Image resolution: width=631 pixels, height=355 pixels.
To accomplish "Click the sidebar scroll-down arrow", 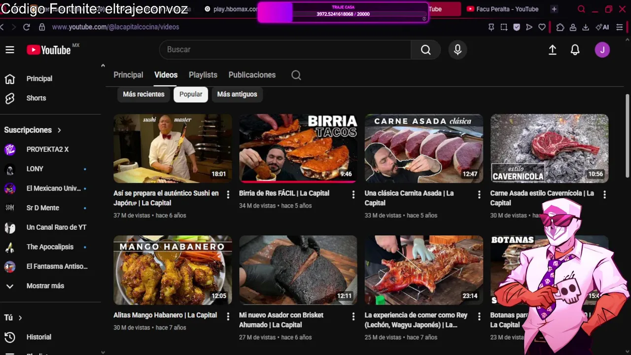I will [x=103, y=352].
